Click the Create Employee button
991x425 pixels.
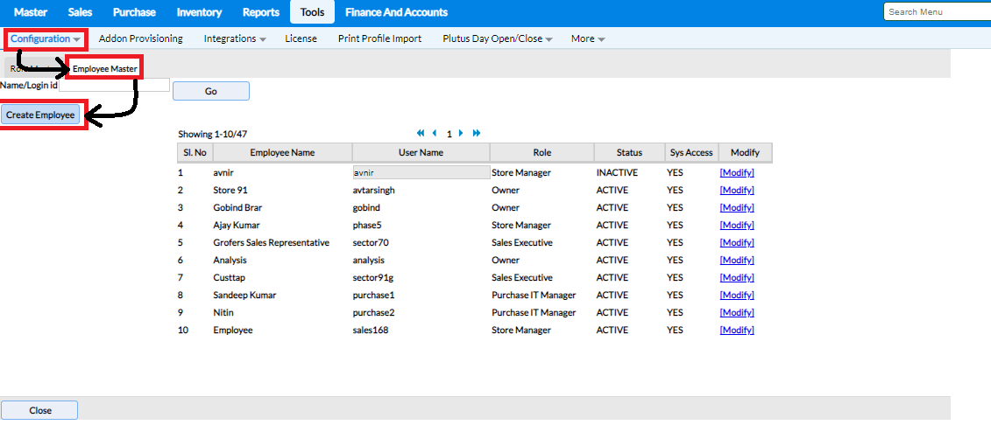pos(40,115)
